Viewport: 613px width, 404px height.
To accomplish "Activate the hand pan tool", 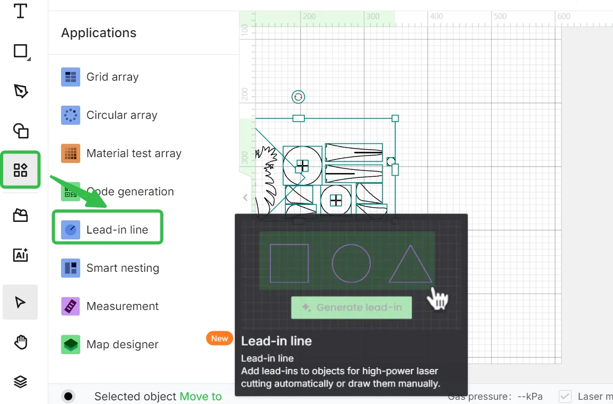I will tap(21, 342).
